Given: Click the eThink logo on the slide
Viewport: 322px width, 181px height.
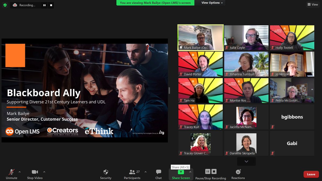Looking at the screenshot, I should (99, 131).
